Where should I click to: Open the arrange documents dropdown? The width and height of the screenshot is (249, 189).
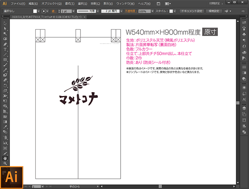(168, 3)
